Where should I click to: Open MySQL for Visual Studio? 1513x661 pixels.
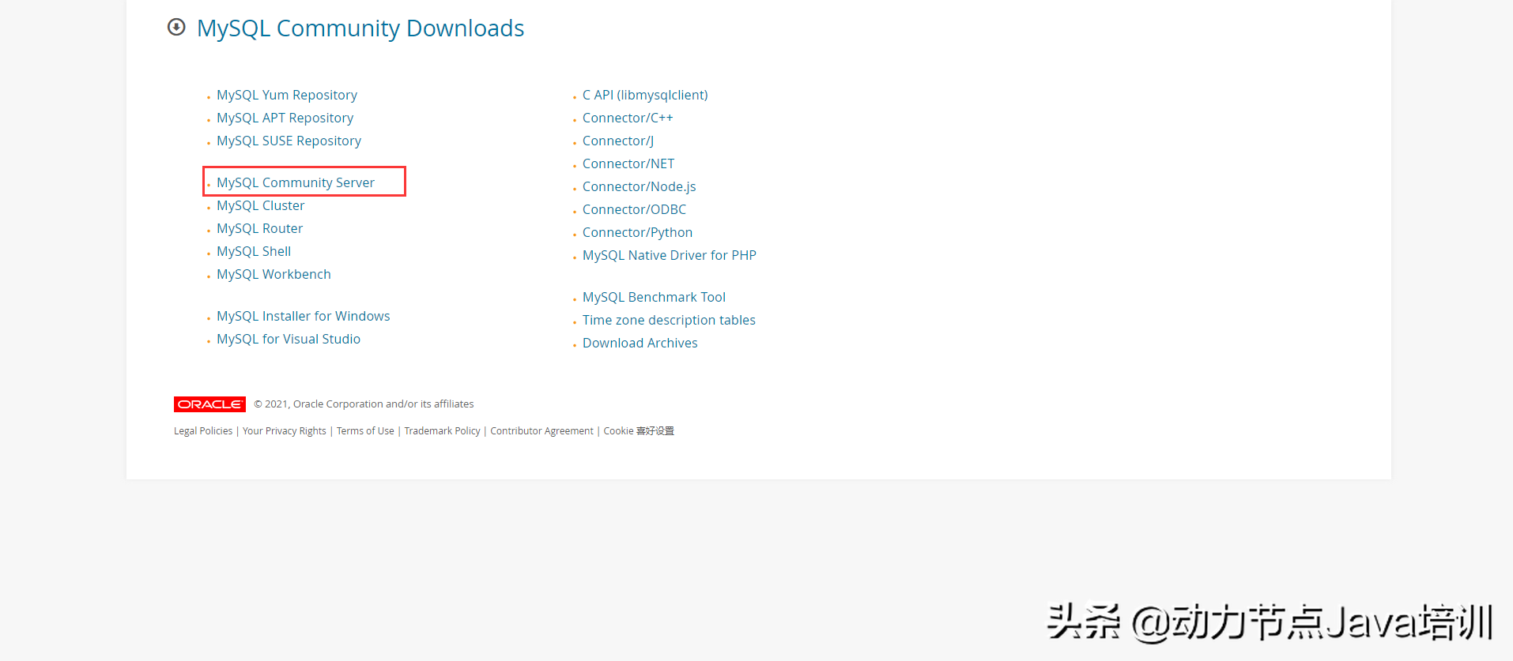(x=289, y=339)
